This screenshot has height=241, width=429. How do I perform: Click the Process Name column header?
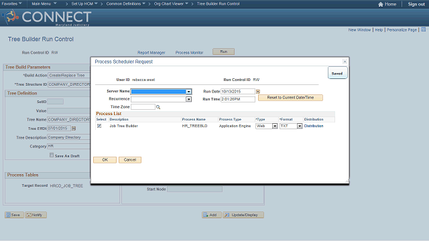click(x=194, y=119)
